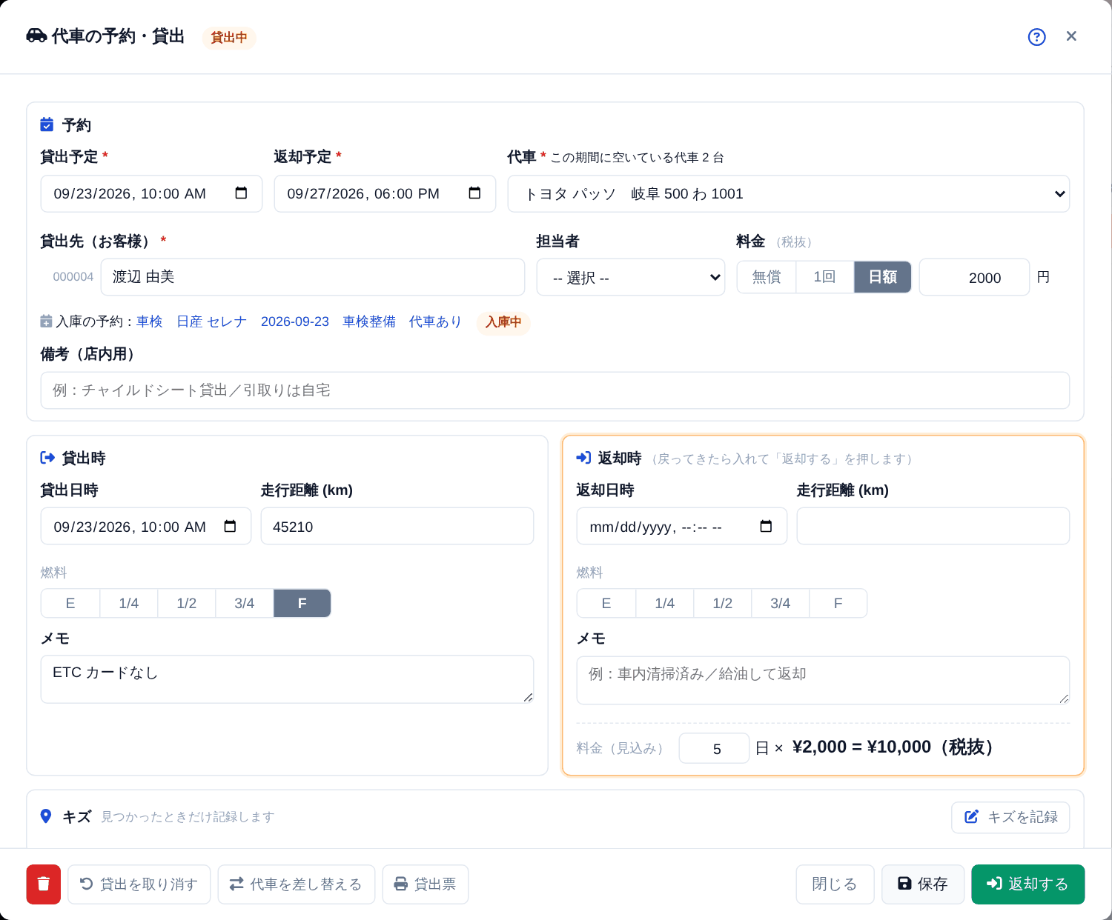Open the help question mark icon
The width and height of the screenshot is (1112, 920).
[1036, 37]
